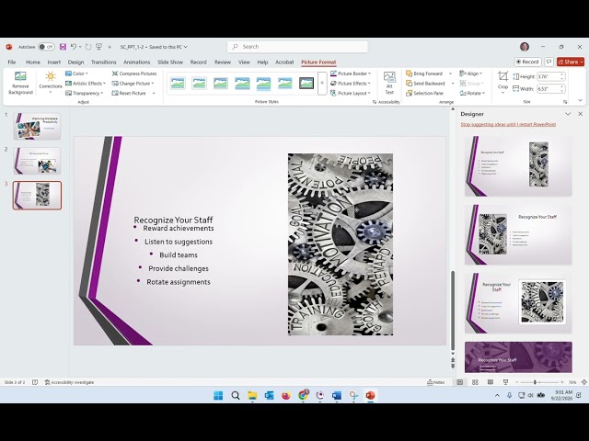Choose the purple Designer layout idea

(518, 357)
